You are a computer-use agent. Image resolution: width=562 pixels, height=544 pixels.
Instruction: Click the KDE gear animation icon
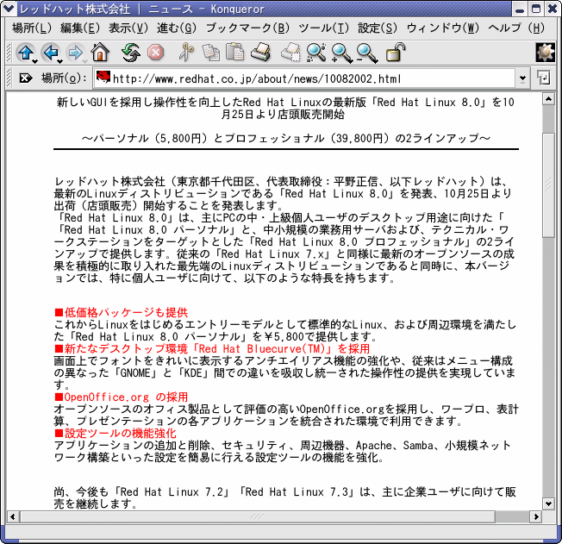[545, 53]
